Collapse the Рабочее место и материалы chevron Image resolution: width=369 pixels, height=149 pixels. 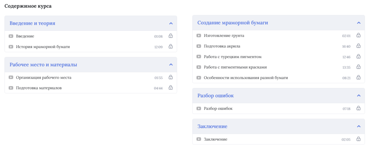tap(171, 65)
